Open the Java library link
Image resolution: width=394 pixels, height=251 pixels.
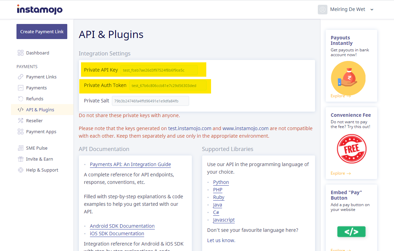click(218, 205)
